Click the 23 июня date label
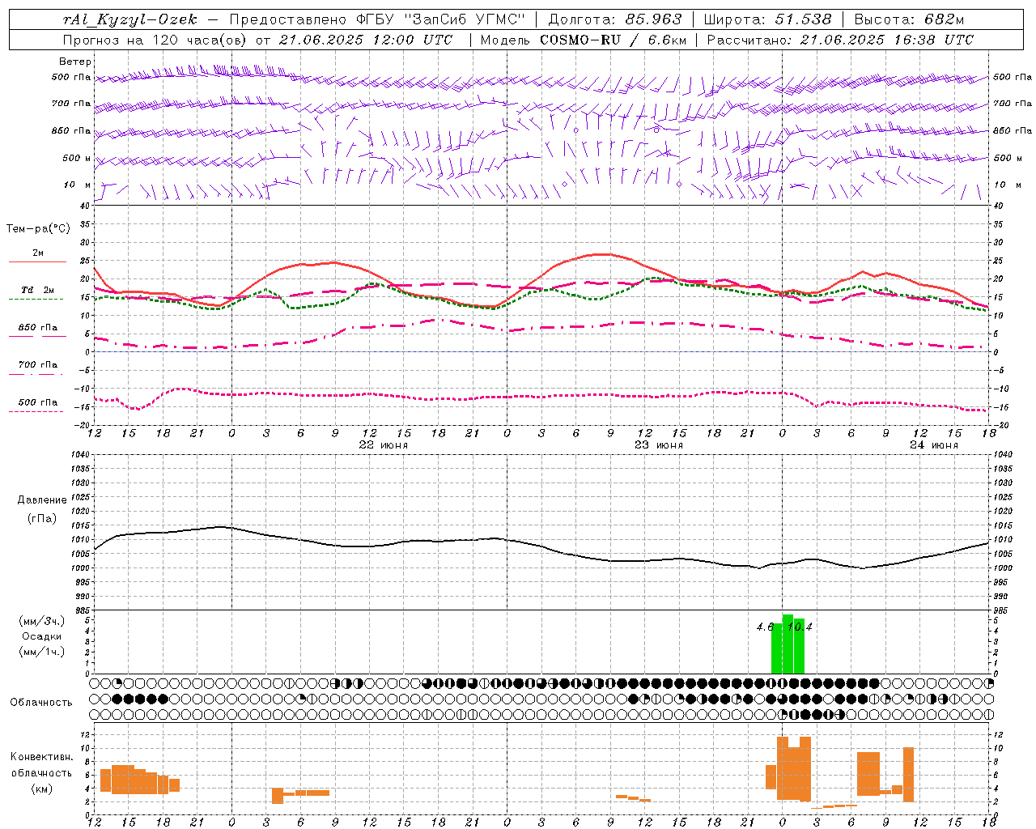Viewport: 1036px width, 829px height. pos(659,445)
